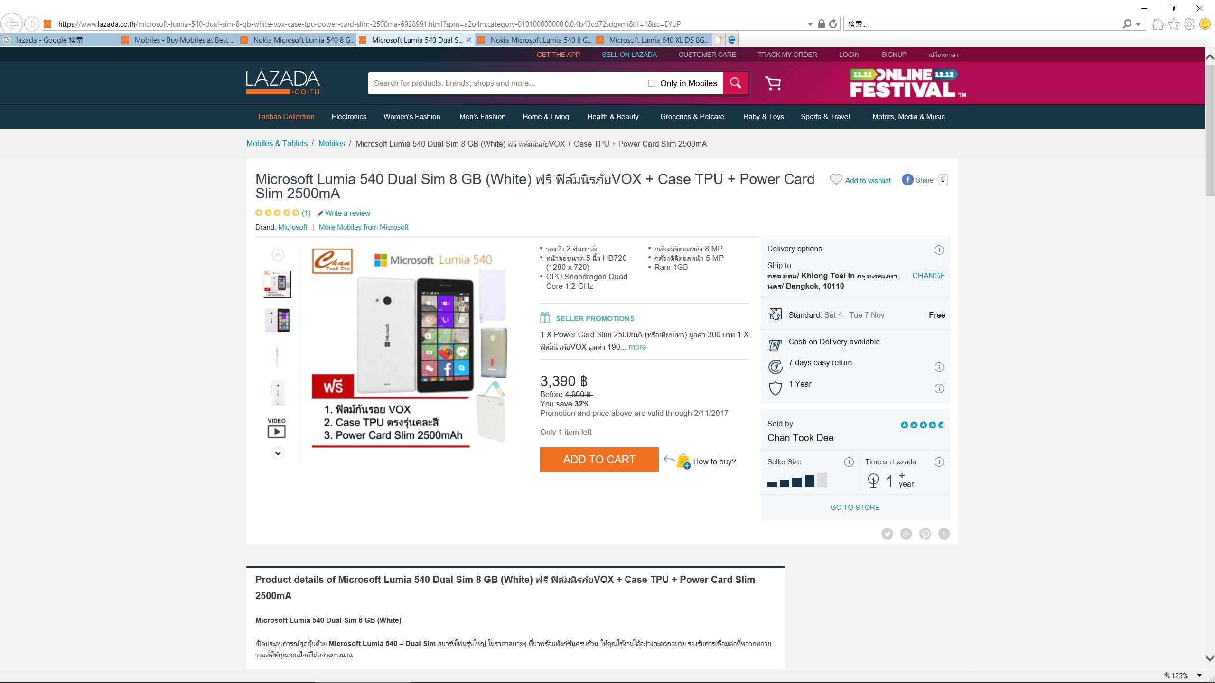Click the Twitter share icon below seller box

[887, 534]
